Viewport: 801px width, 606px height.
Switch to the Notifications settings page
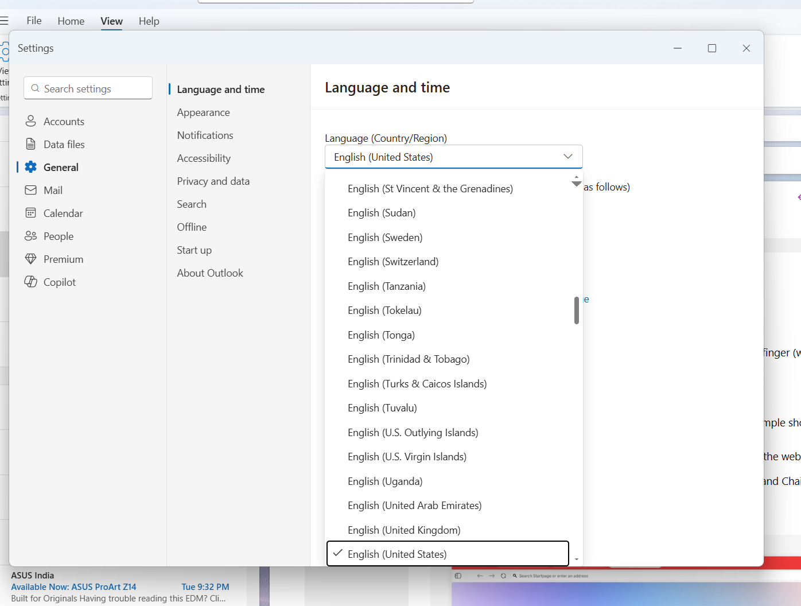pyautogui.click(x=205, y=135)
